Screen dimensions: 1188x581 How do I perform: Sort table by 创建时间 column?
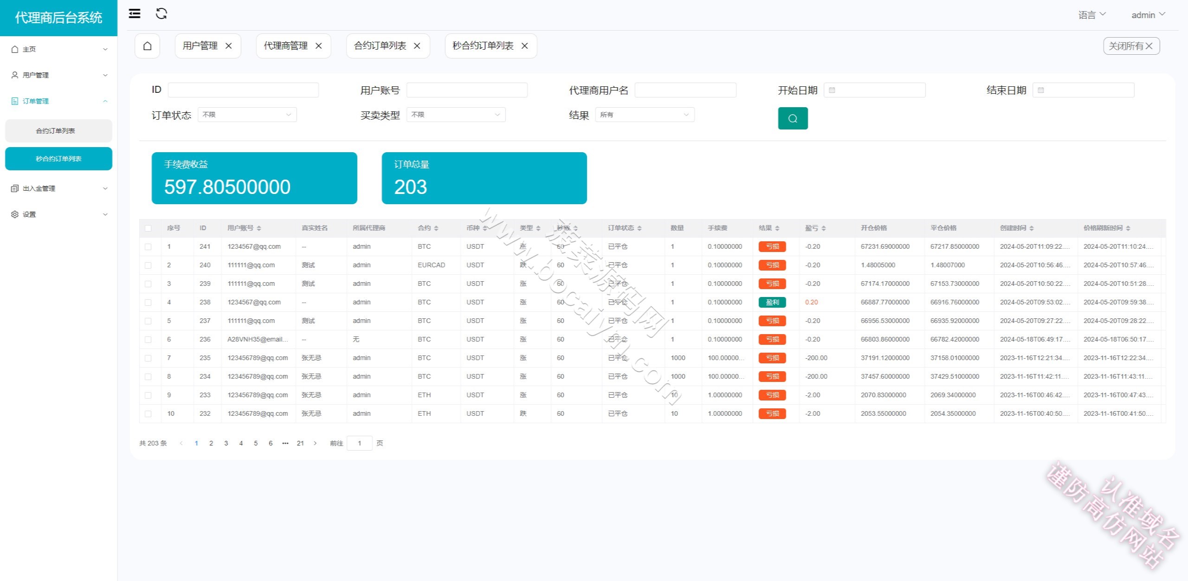tap(1032, 228)
